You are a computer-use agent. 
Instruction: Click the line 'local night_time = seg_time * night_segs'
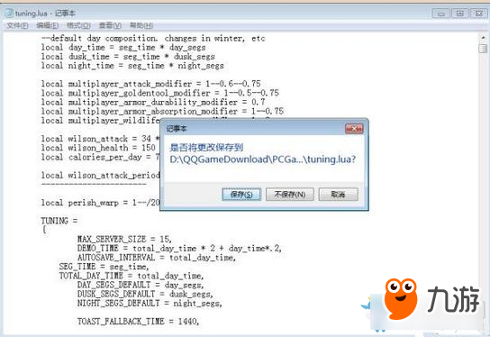point(132,66)
